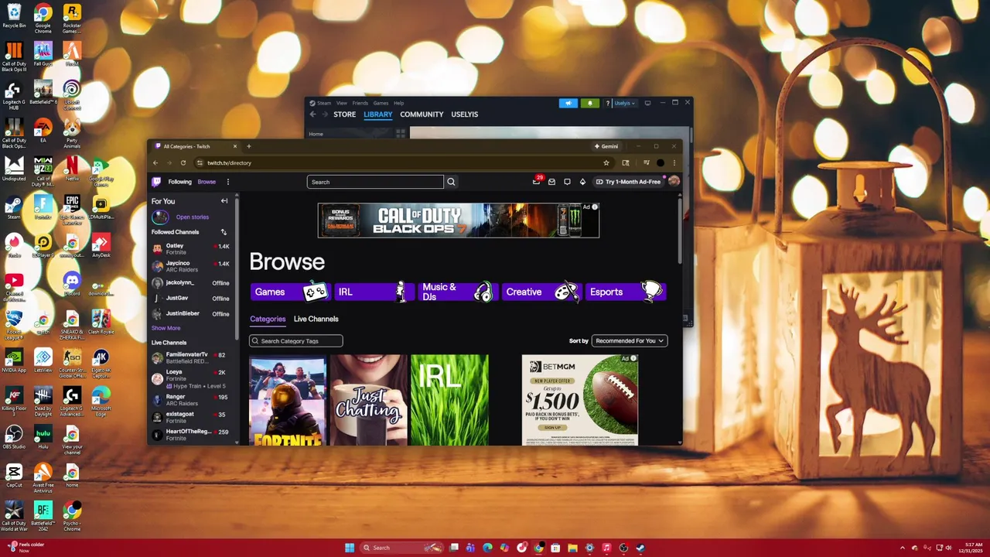
Task: Open the Games menu in Steam
Action: [381, 103]
